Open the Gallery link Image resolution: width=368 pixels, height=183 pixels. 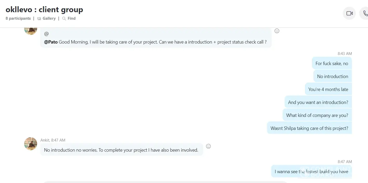pyautogui.click(x=49, y=18)
